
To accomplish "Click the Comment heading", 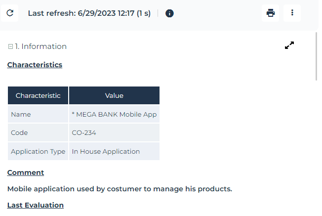I will pyautogui.click(x=26, y=173).
